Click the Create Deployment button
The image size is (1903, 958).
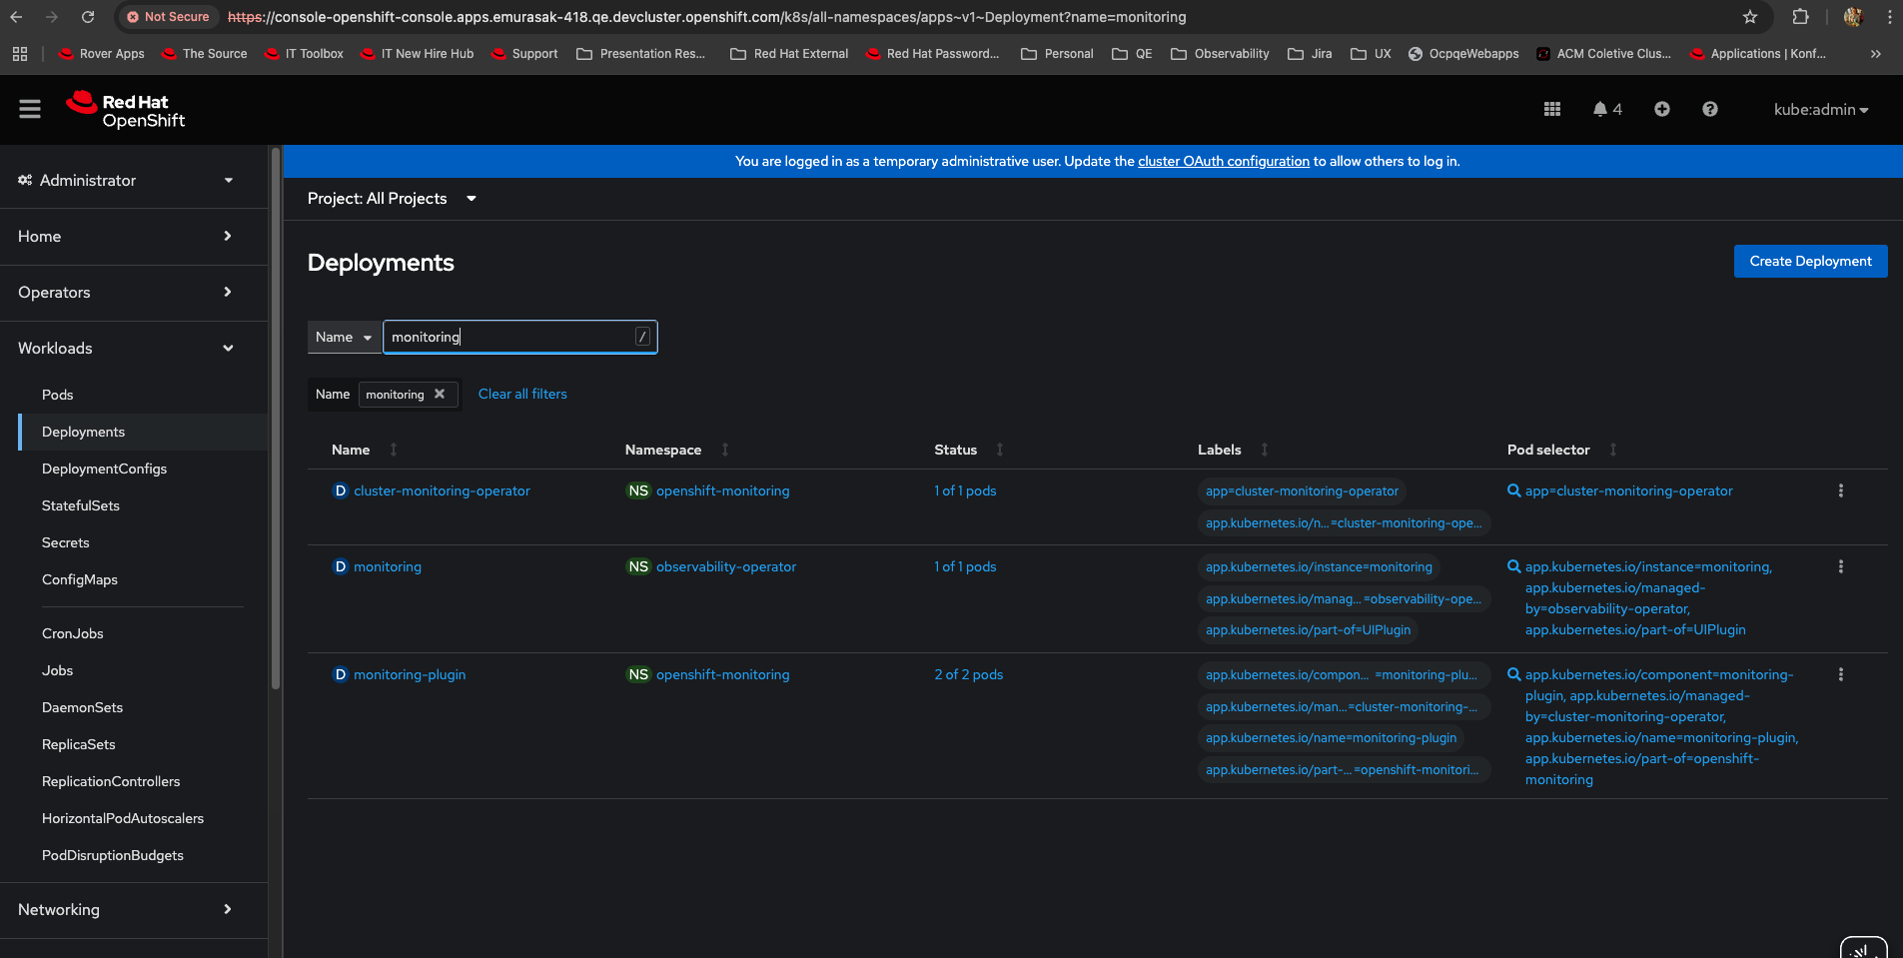(1809, 262)
